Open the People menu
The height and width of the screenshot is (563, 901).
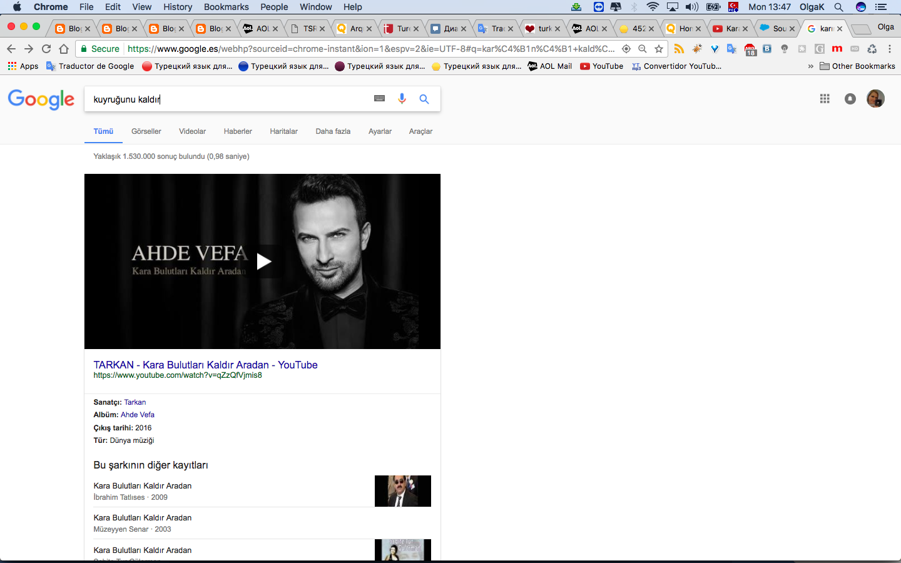(274, 7)
